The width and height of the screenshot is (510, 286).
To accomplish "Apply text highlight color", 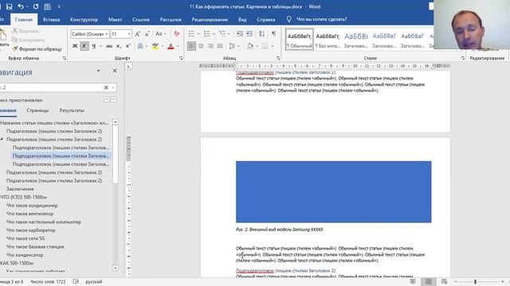I will (x=155, y=46).
